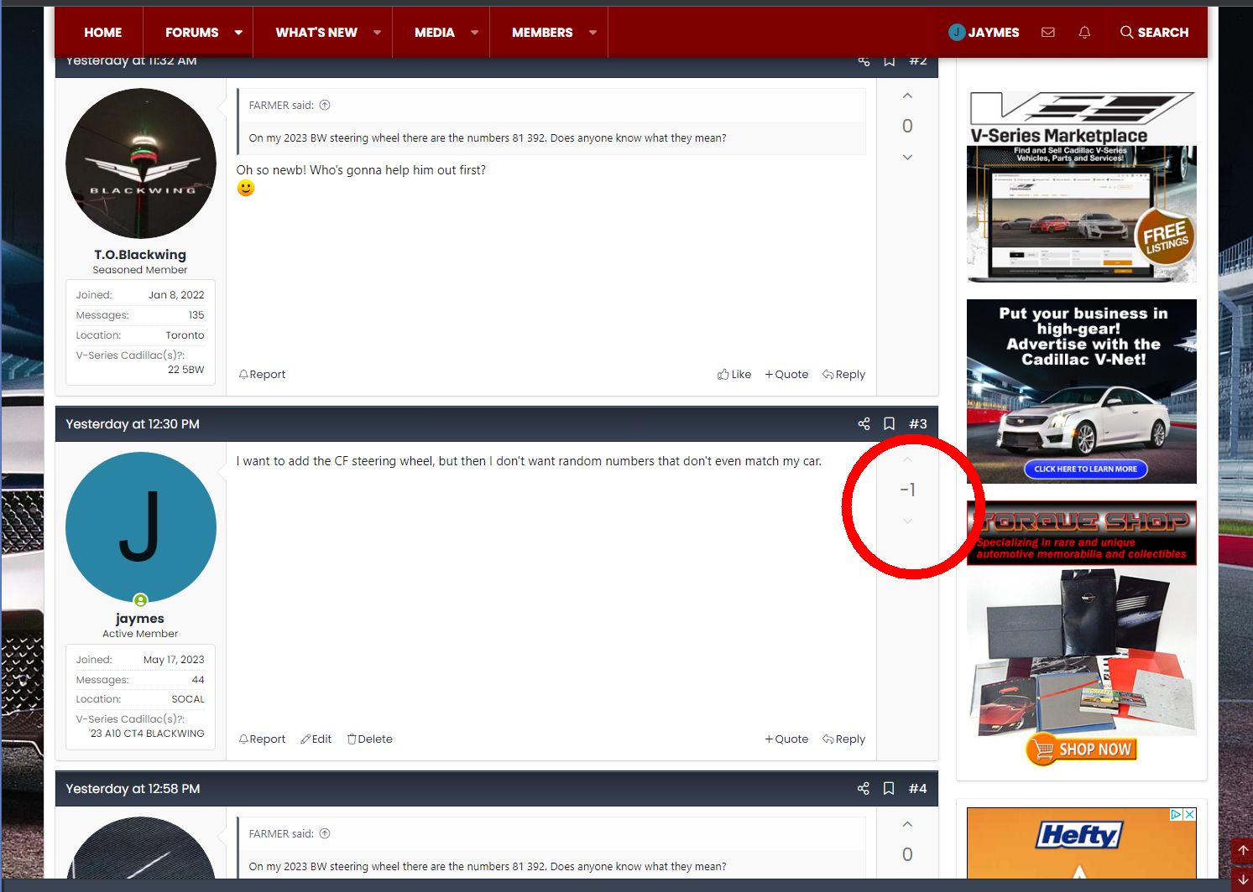Click the alerts bell icon
The width and height of the screenshot is (1253, 892).
click(1084, 33)
